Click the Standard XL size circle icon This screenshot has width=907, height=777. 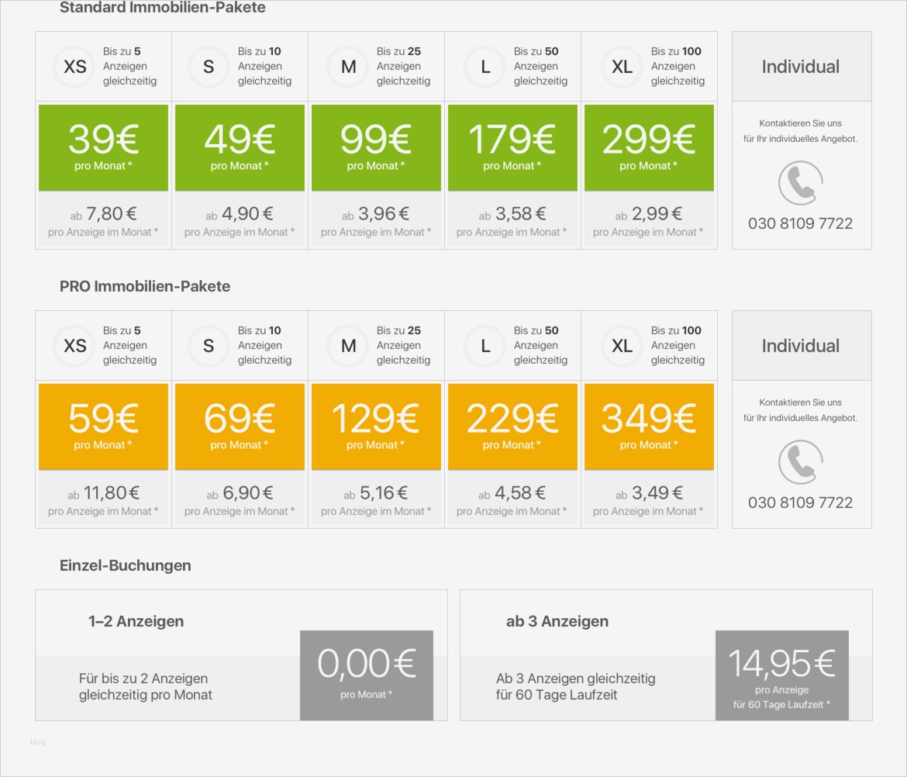click(x=622, y=67)
